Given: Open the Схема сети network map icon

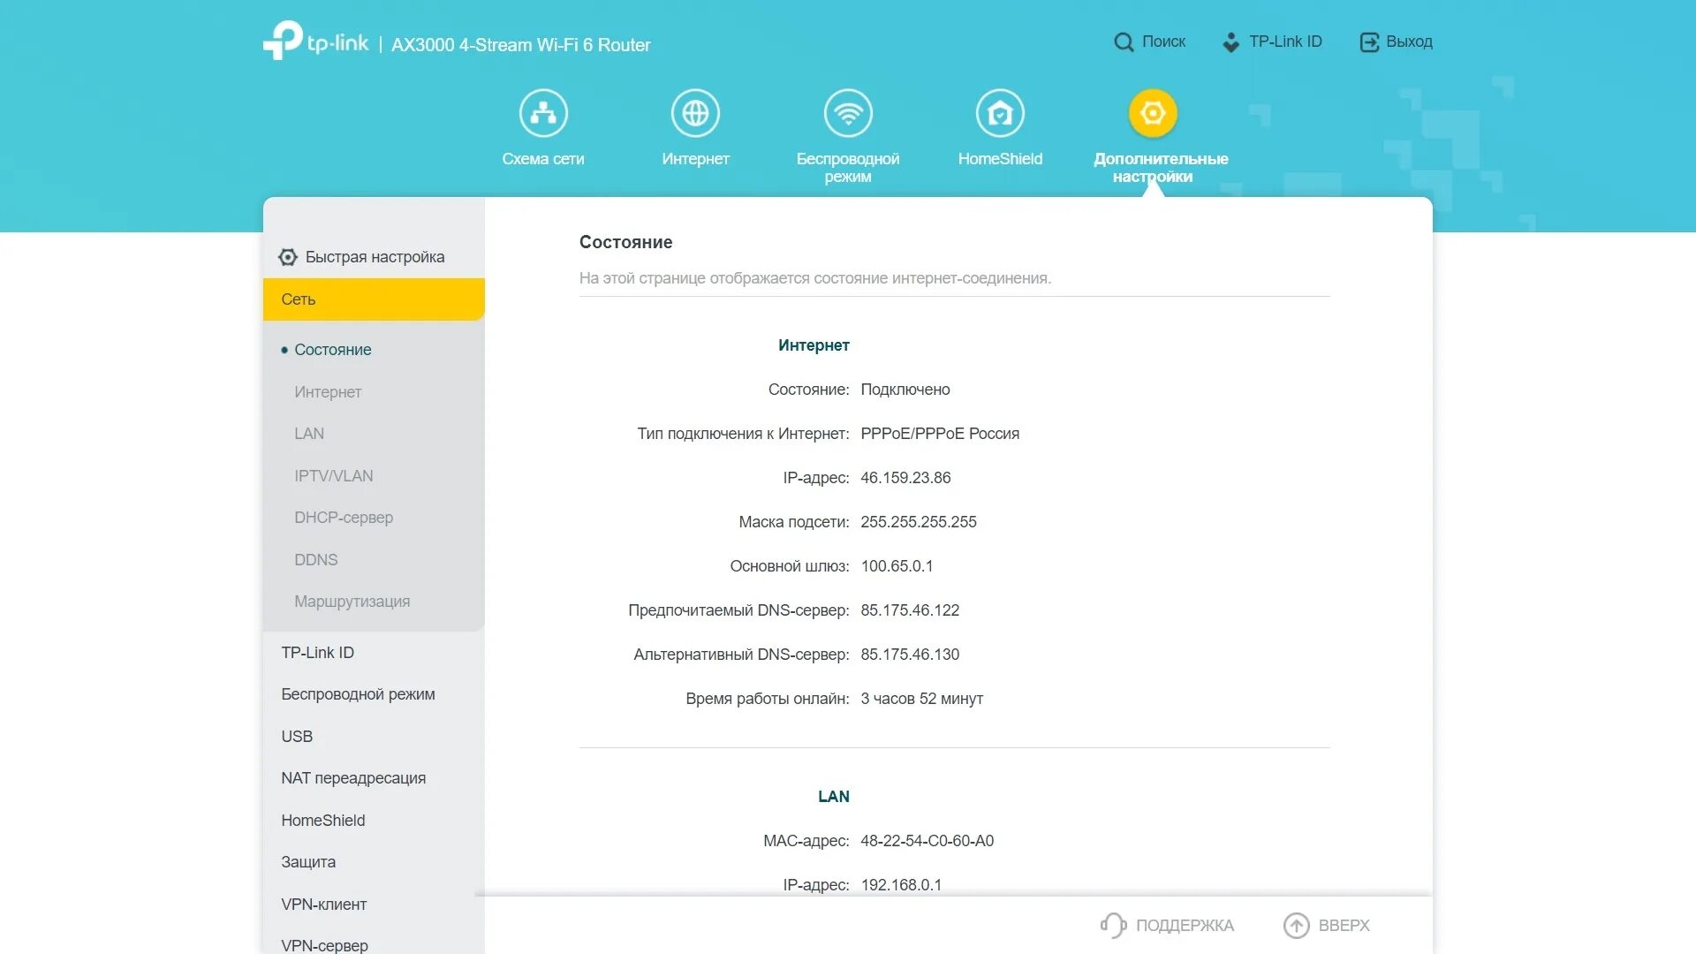Looking at the screenshot, I should point(543,113).
